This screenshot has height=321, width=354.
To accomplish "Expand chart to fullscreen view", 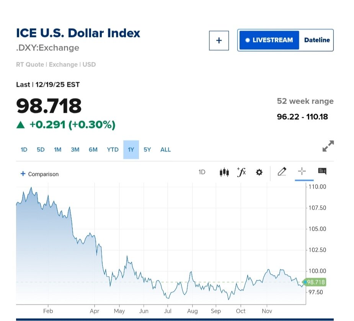I will (x=328, y=146).
